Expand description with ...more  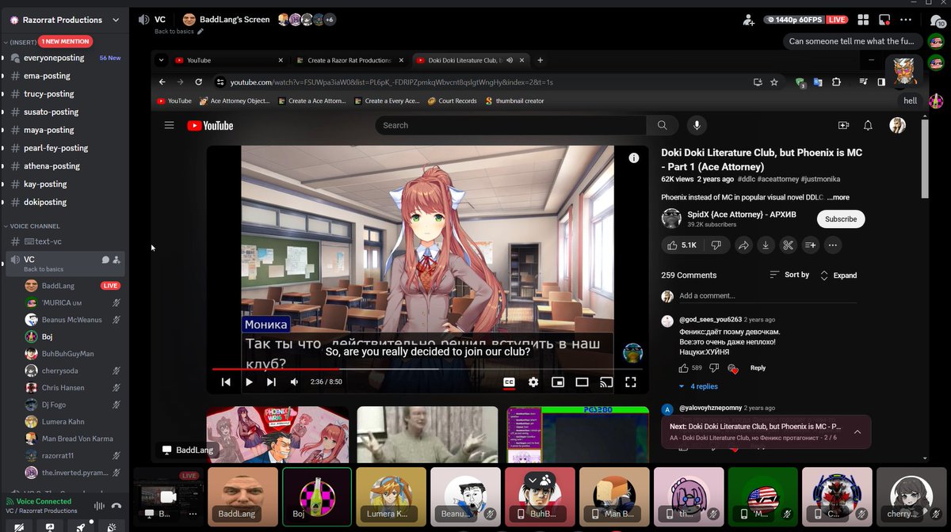coord(838,197)
